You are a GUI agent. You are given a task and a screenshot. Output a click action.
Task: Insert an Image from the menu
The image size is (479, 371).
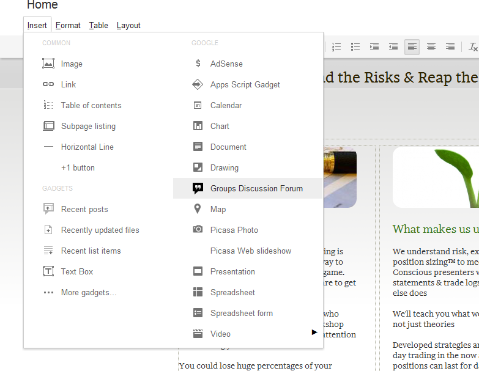(71, 64)
